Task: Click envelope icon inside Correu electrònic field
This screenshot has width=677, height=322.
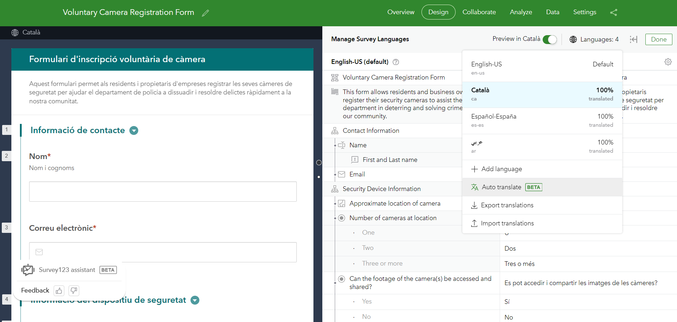Action: [x=39, y=252]
